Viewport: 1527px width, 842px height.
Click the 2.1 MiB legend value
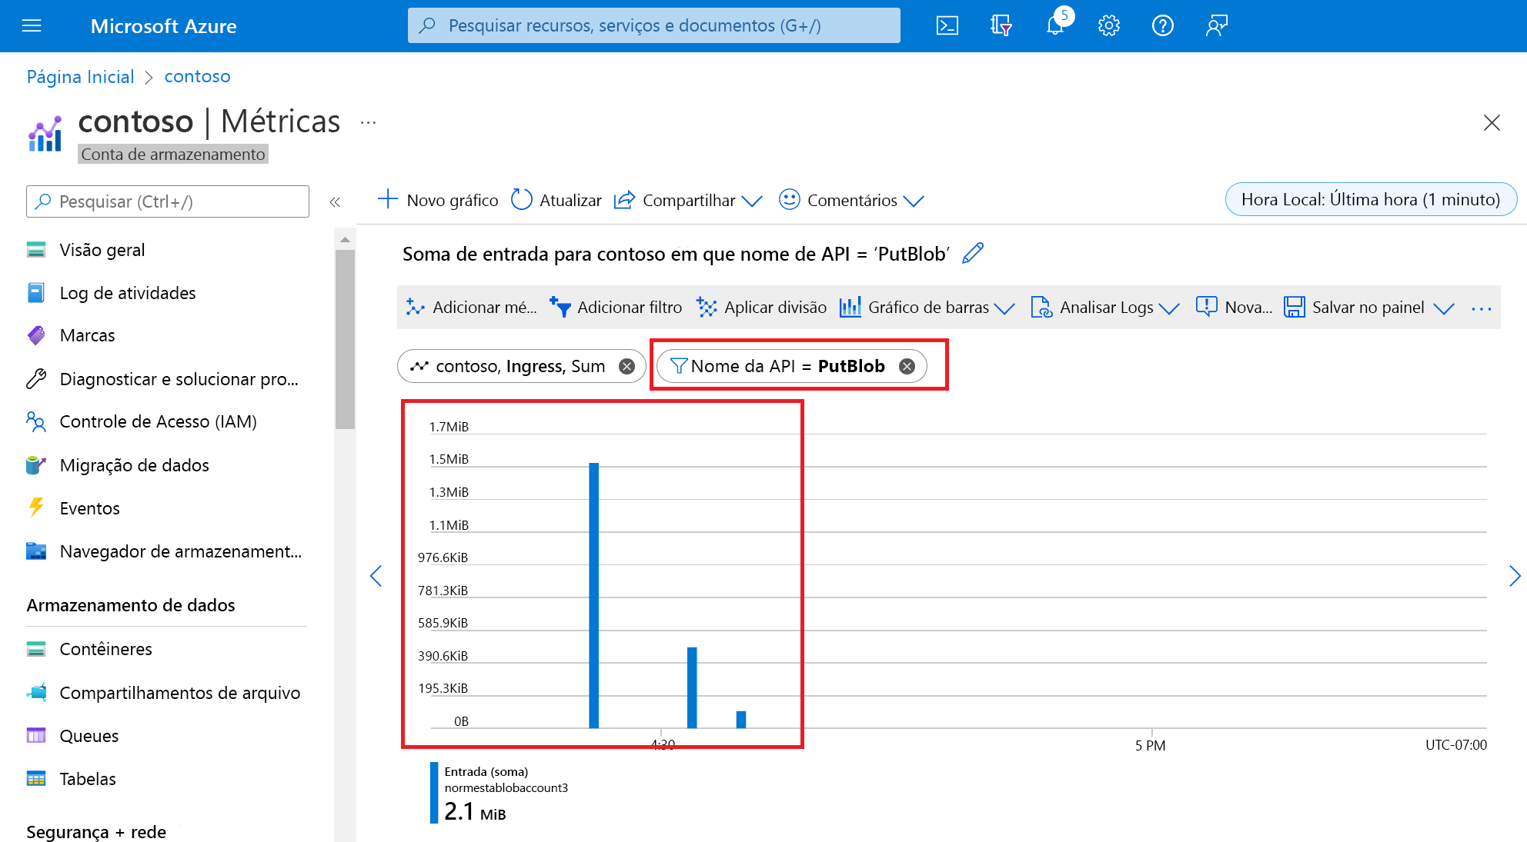(475, 812)
